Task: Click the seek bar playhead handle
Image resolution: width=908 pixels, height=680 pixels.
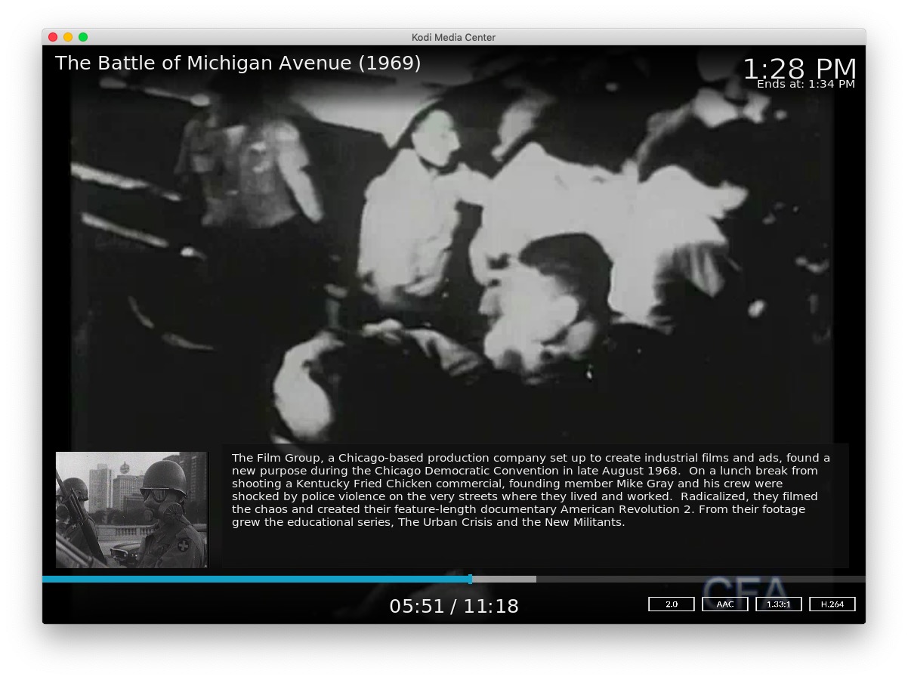Action: point(471,580)
